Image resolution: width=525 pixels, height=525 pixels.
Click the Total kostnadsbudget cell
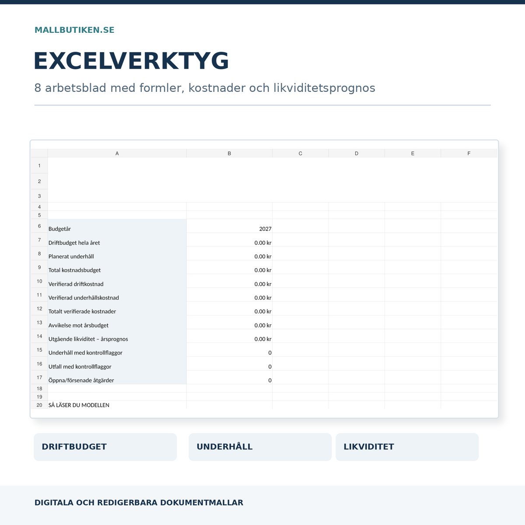tap(117, 267)
